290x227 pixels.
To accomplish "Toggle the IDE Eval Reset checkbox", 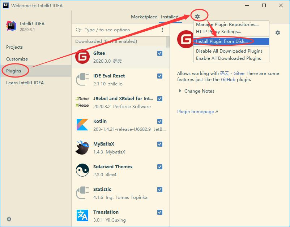I will 160,76.
